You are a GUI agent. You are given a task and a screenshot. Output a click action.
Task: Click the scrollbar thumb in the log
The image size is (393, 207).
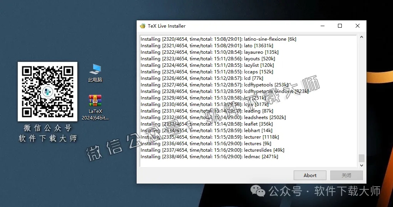[361, 158]
